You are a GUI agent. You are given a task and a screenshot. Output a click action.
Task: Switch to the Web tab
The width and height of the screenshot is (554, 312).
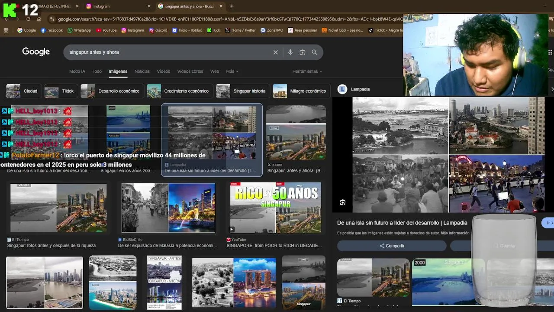215,71
